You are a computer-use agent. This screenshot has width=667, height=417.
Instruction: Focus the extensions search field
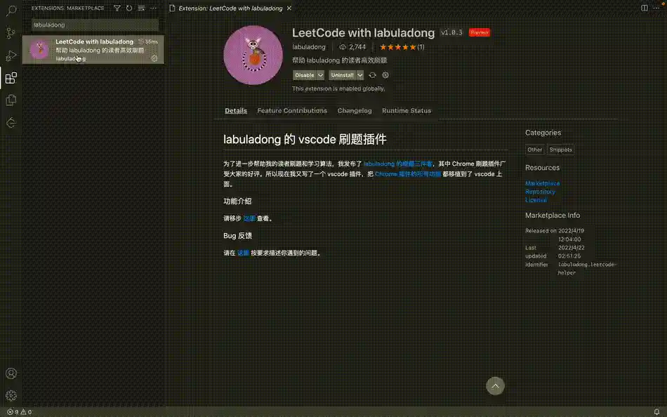tap(95, 25)
